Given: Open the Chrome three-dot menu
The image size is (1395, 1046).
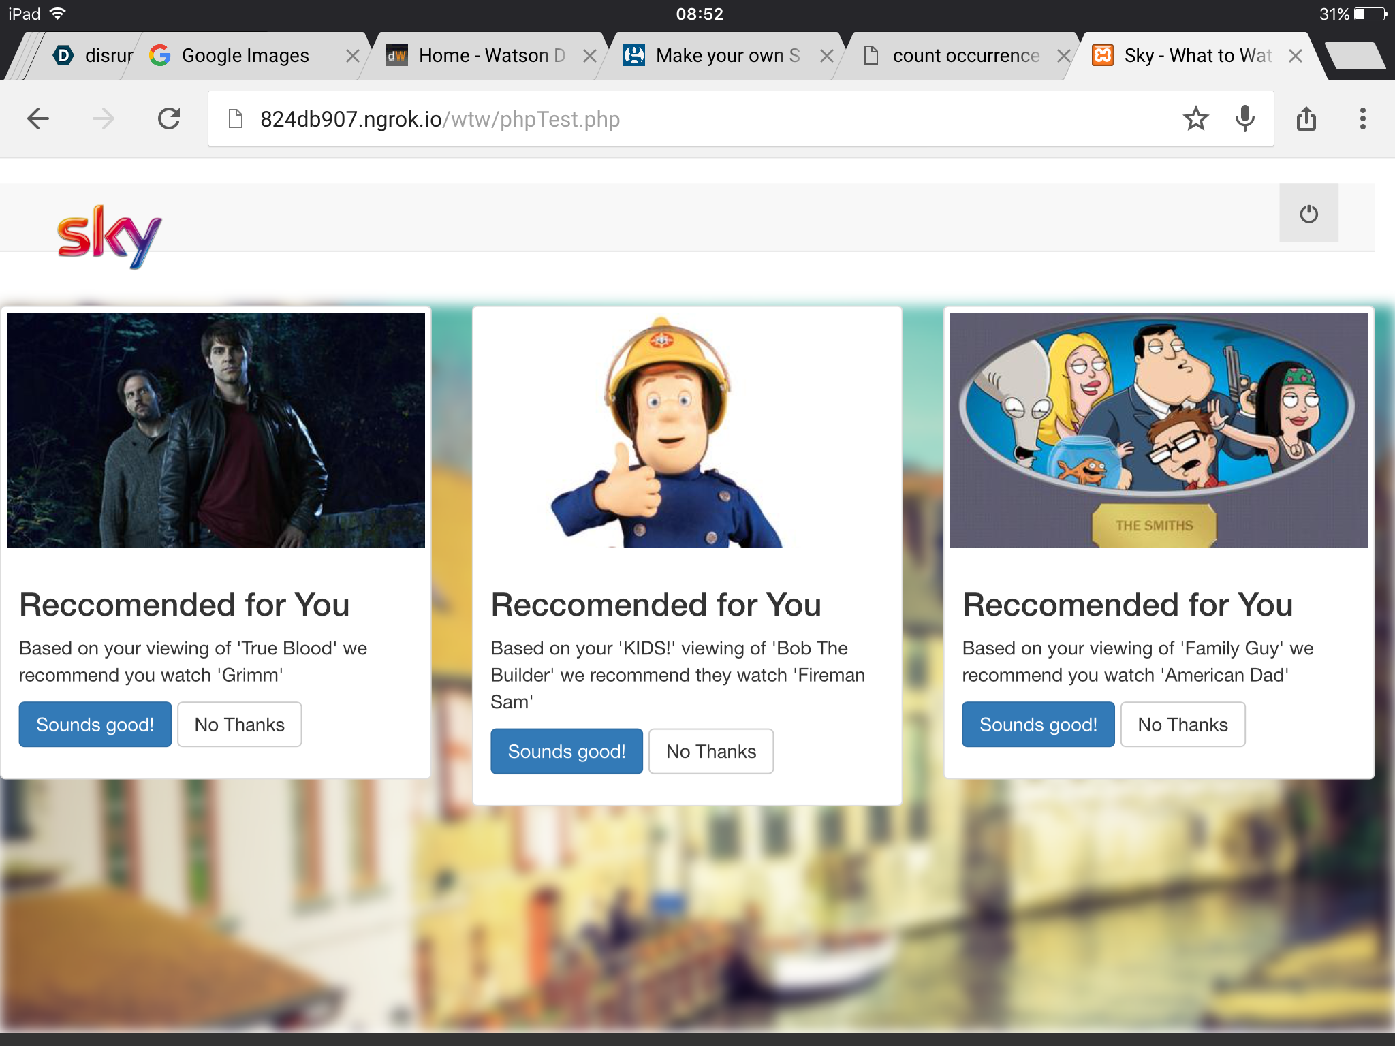Looking at the screenshot, I should click(1362, 119).
